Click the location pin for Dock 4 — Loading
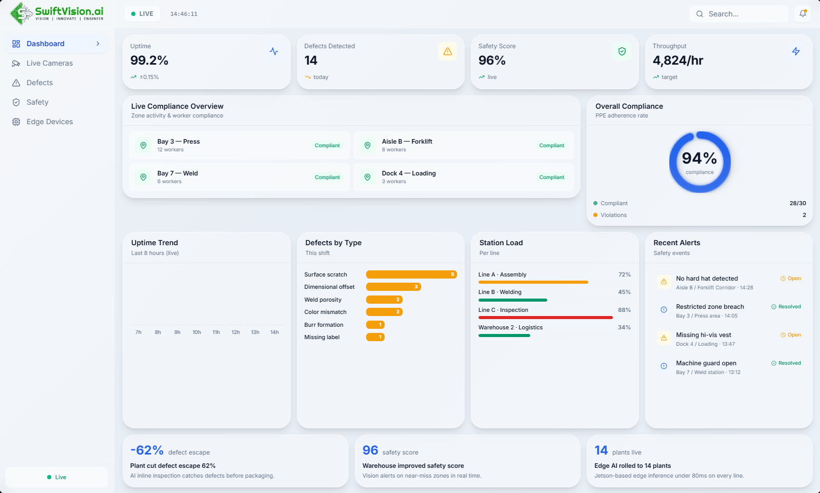 367,177
